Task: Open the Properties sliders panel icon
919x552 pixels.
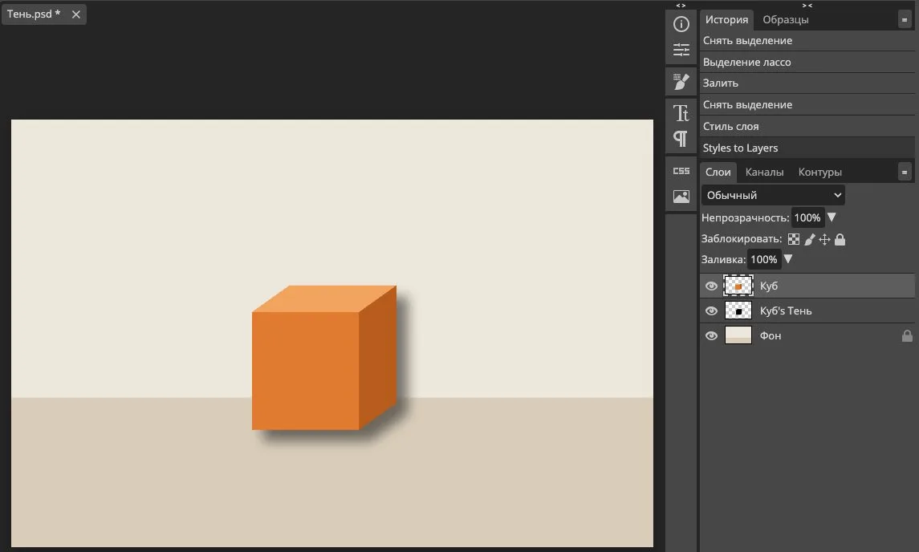Action: point(681,50)
